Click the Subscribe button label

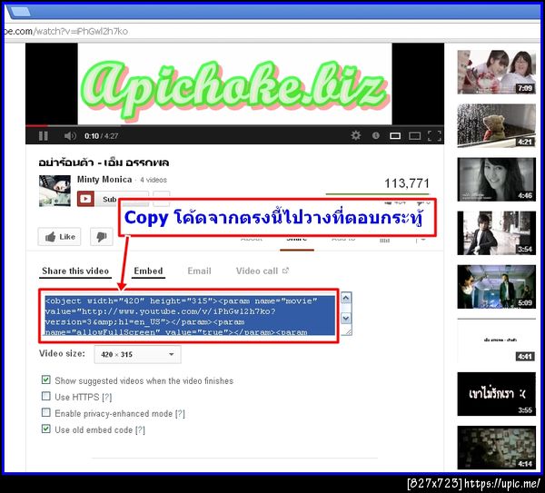[x=110, y=199]
